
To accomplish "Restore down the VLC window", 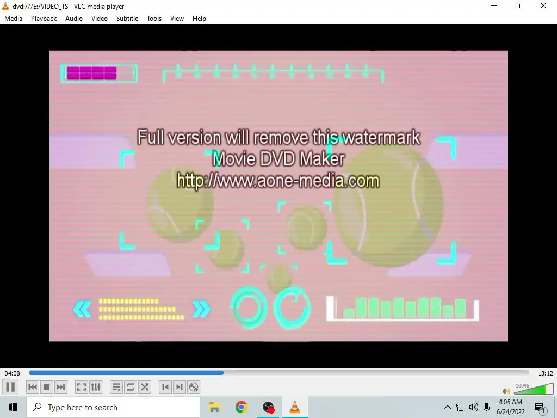I will coord(518,6).
